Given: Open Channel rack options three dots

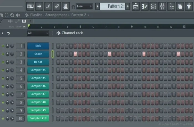Looking at the screenshot, I should coord(53,33).
